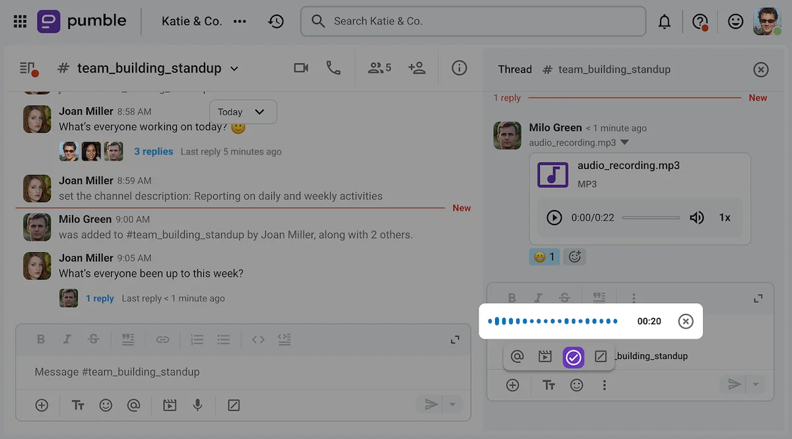Toggle bulleted list in channel editor
Viewport: 792px width, 439px height.
[224, 339]
